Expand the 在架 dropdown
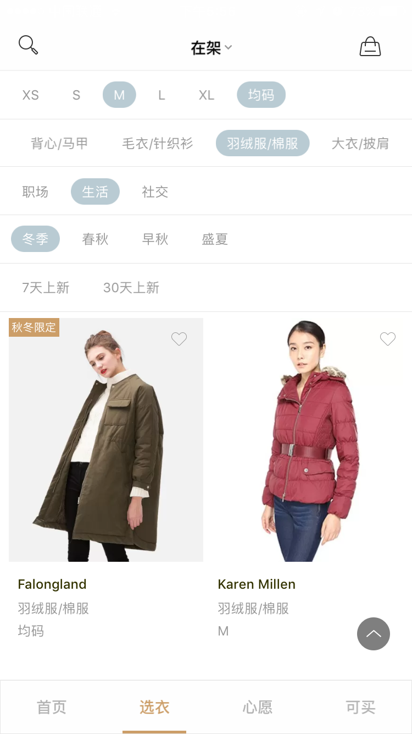Screen dimensions: 412x734 (211, 48)
